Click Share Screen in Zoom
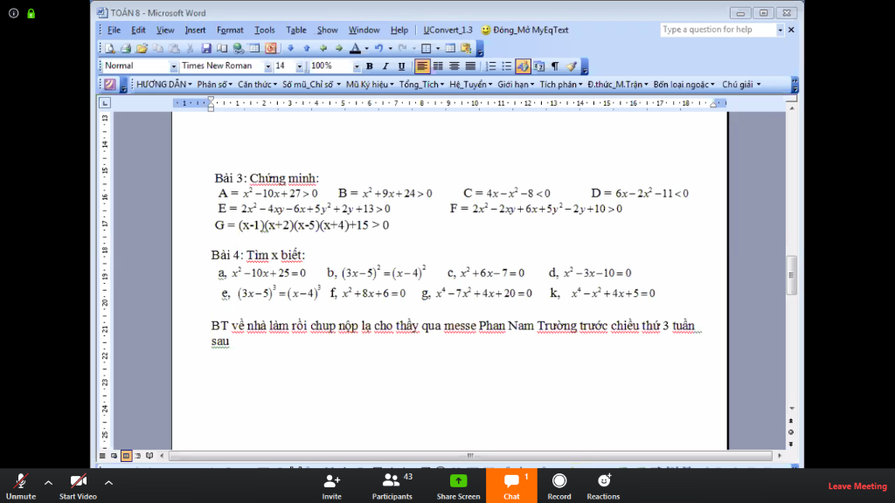The height and width of the screenshot is (503, 895). pyautogui.click(x=458, y=486)
